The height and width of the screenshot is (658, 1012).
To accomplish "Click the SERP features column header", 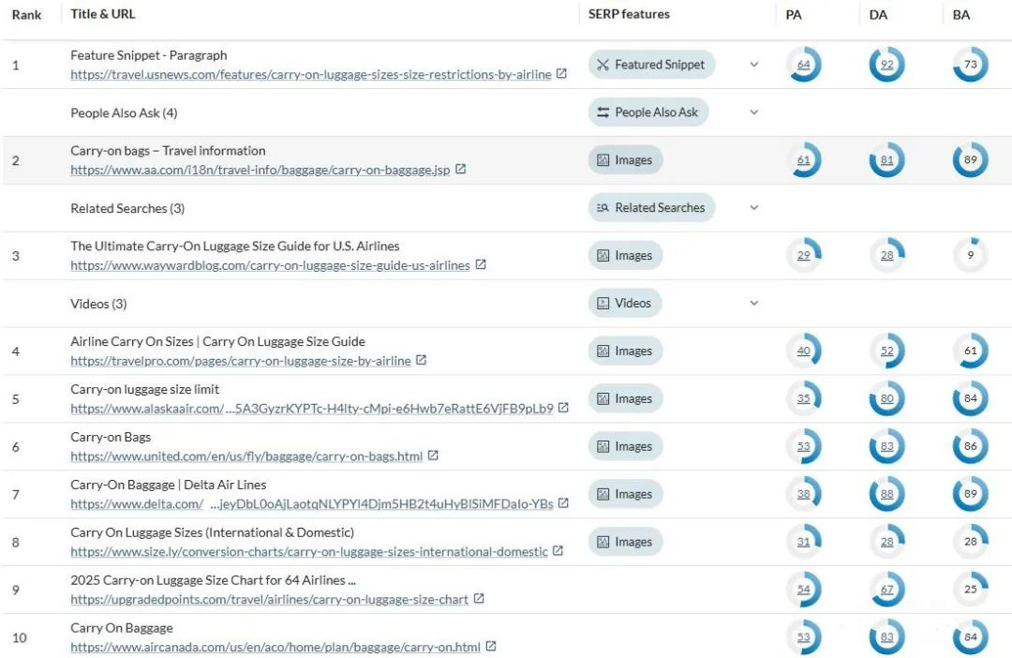I will (x=629, y=14).
